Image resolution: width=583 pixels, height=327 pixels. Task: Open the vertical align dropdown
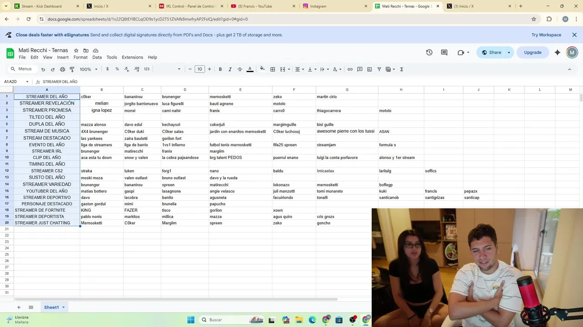pyautogui.click(x=312, y=69)
